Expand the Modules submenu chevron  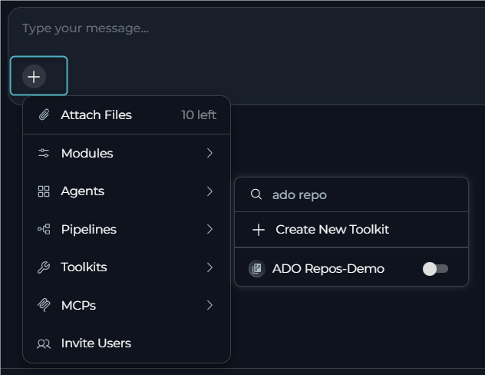pyautogui.click(x=210, y=153)
